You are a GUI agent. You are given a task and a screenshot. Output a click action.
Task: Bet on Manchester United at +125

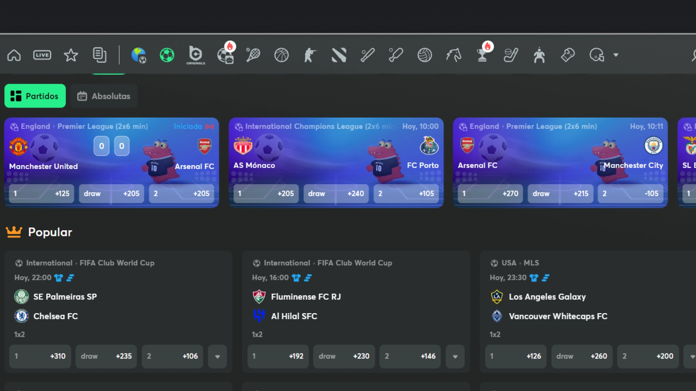(x=41, y=193)
